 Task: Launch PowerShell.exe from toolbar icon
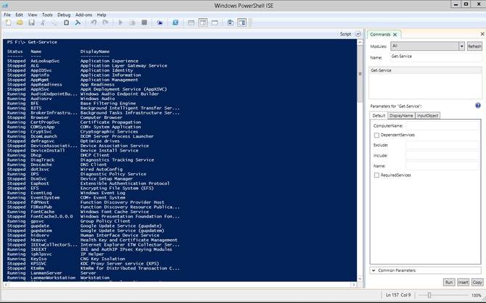[176, 22]
